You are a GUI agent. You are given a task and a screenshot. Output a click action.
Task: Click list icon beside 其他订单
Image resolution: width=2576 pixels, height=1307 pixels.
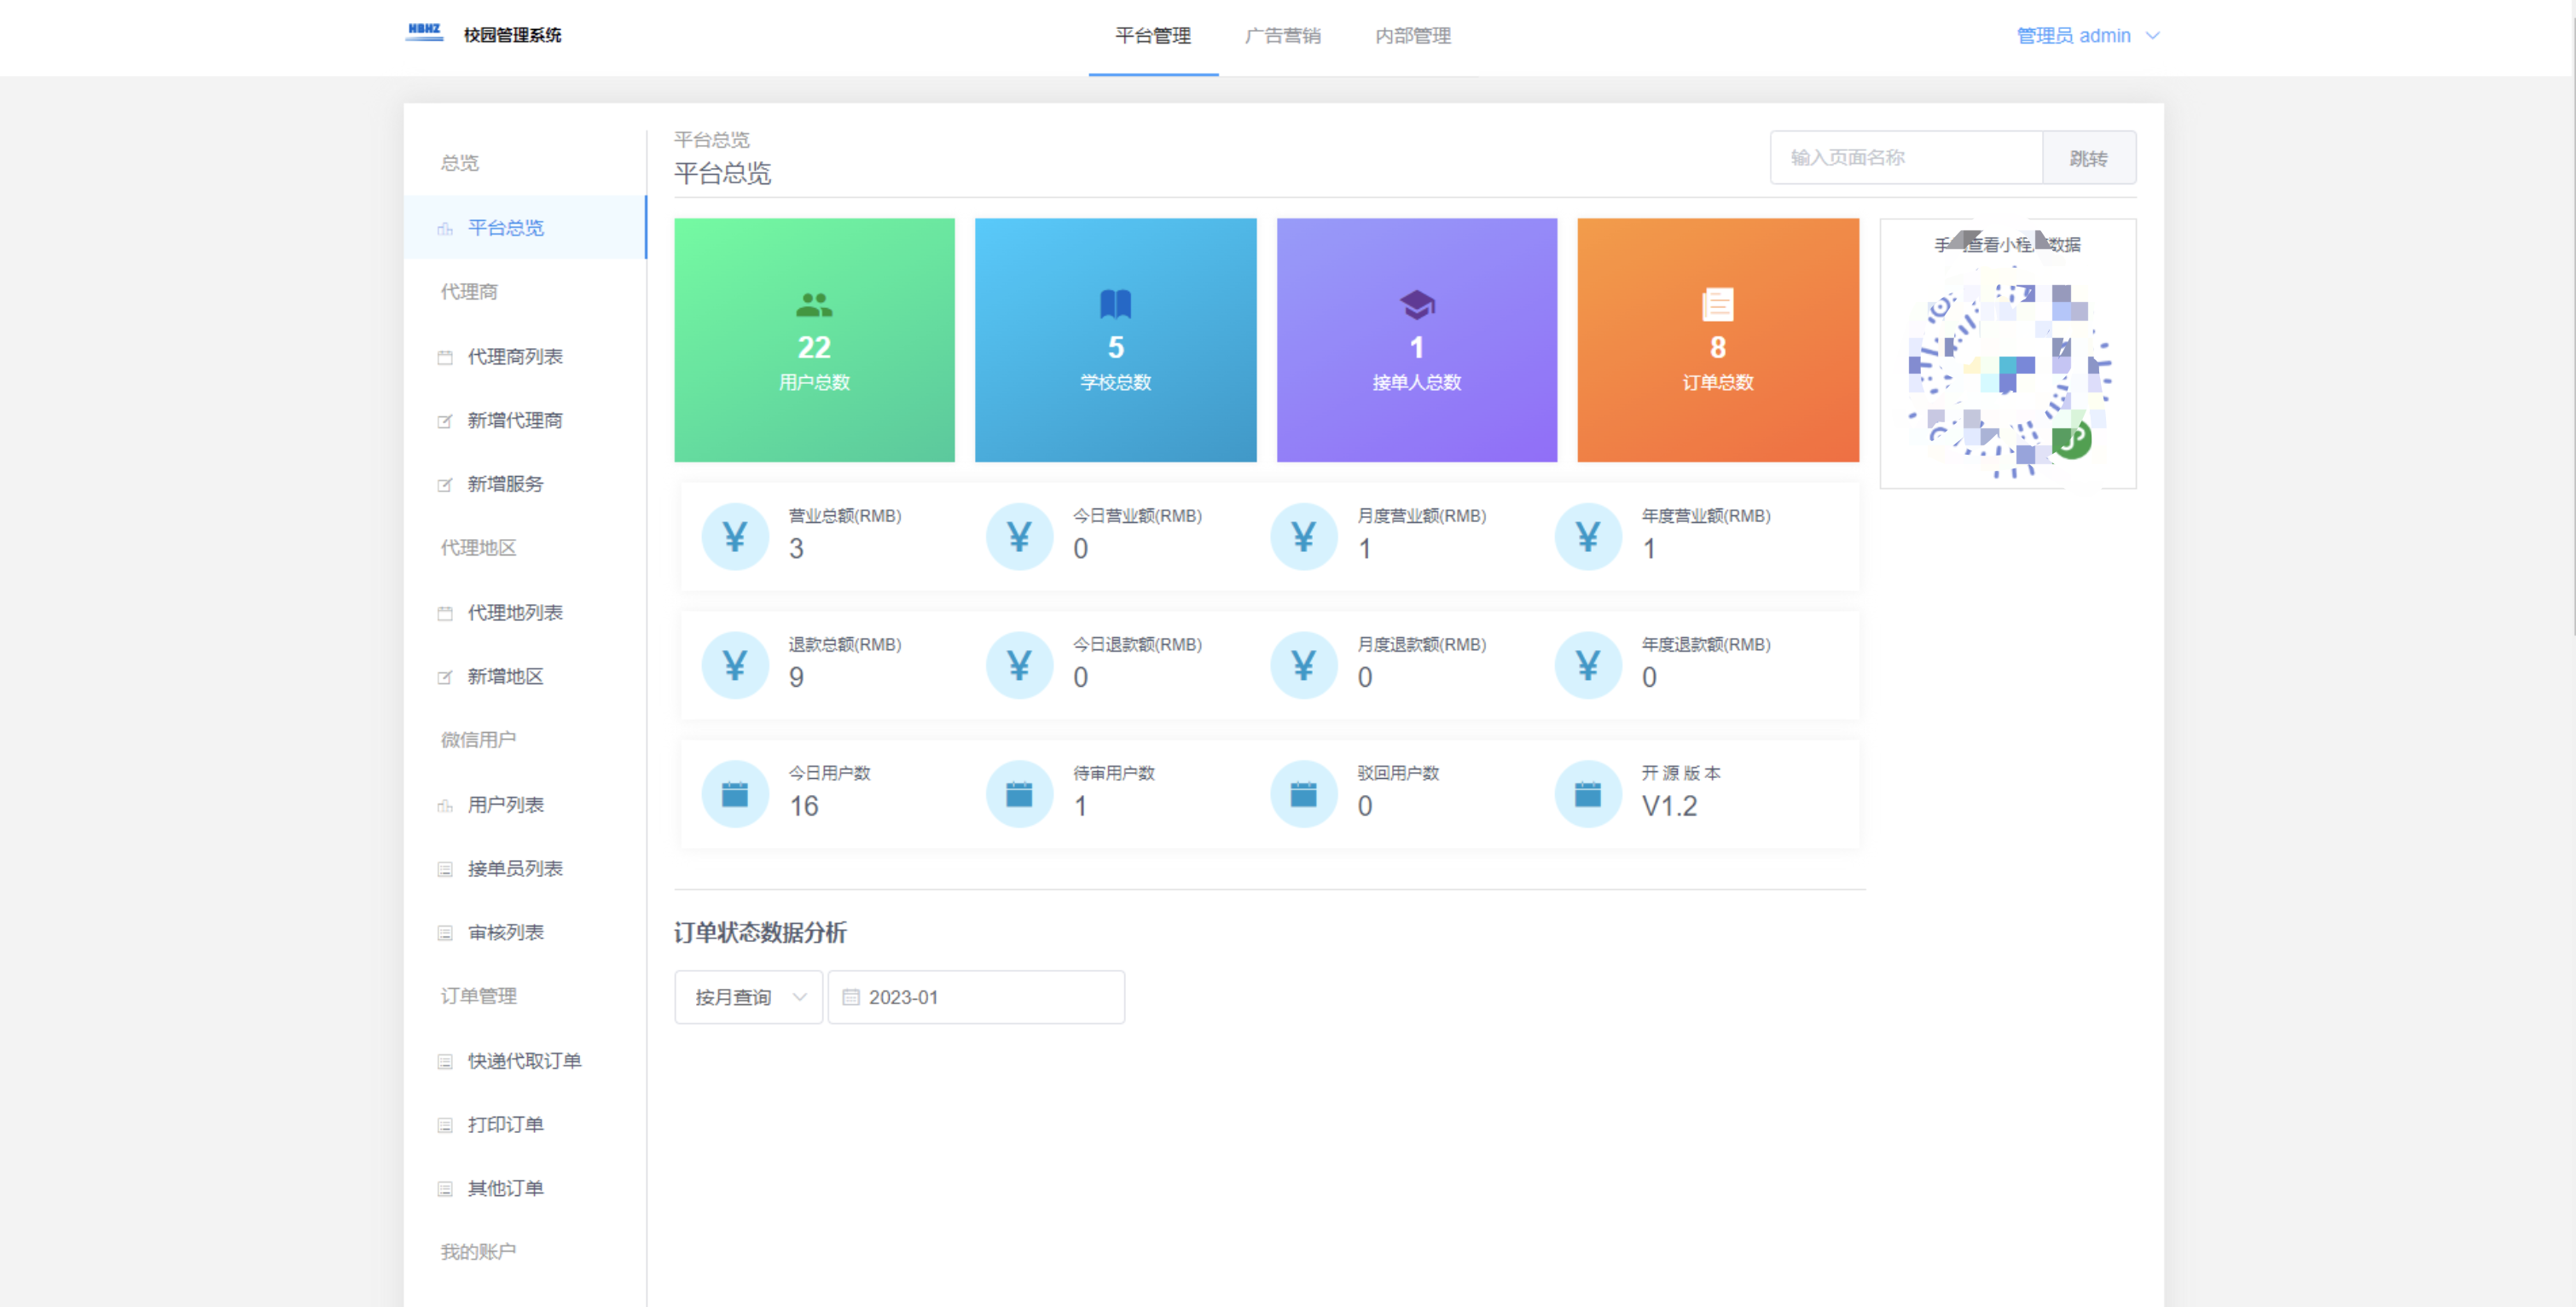[445, 1189]
